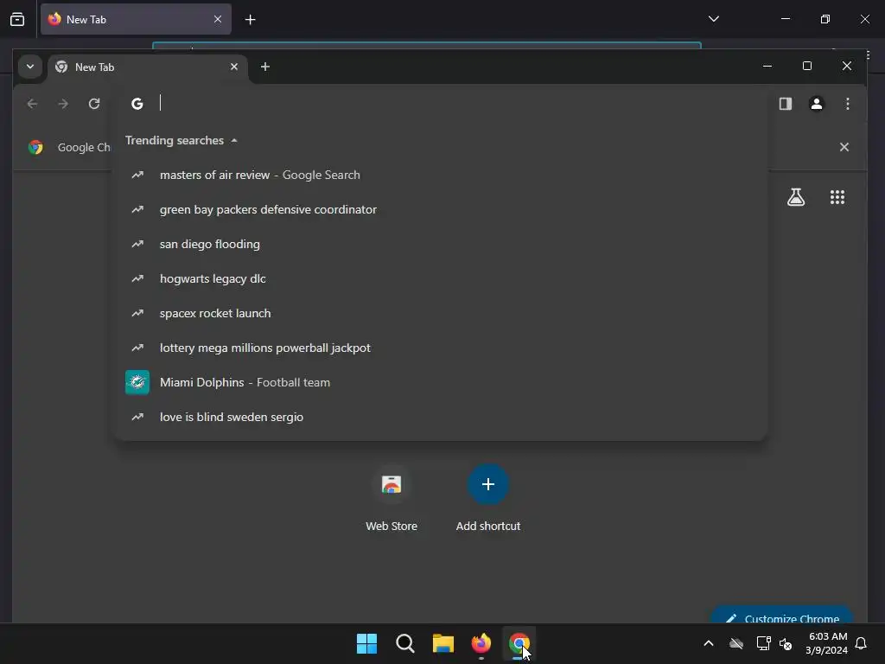Open the network status tray icon
The width and height of the screenshot is (885, 664).
coord(763,643)
